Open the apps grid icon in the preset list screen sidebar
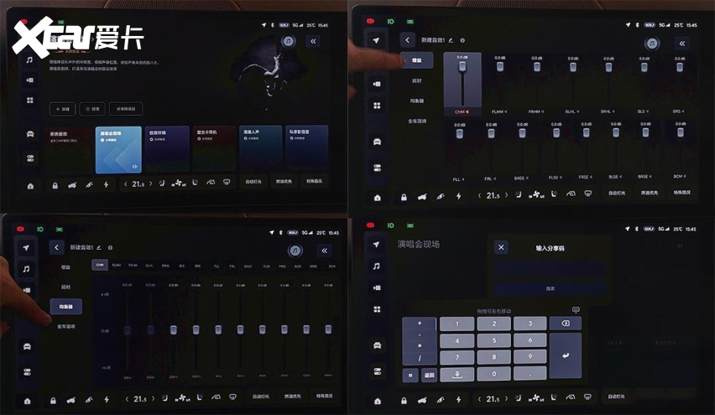 coord(29,101)
